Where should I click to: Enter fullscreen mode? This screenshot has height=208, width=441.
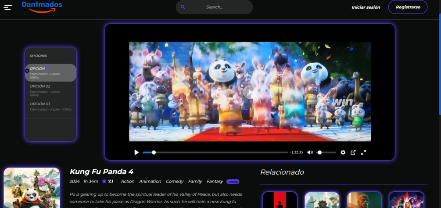coord(363,152)
